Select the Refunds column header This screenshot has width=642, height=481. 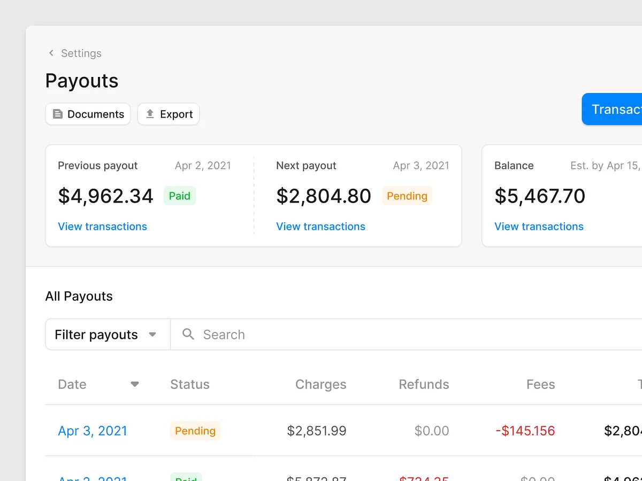423,384
